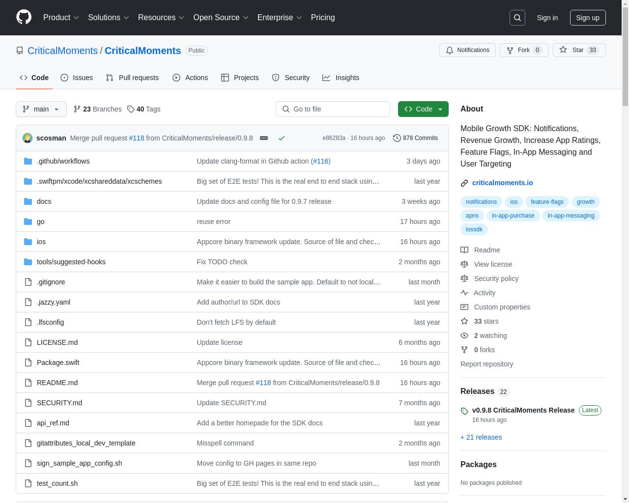Click the link icon beside criticalmoments.io
The width and height of the screenshot is (629, 503).
[464, 183]
